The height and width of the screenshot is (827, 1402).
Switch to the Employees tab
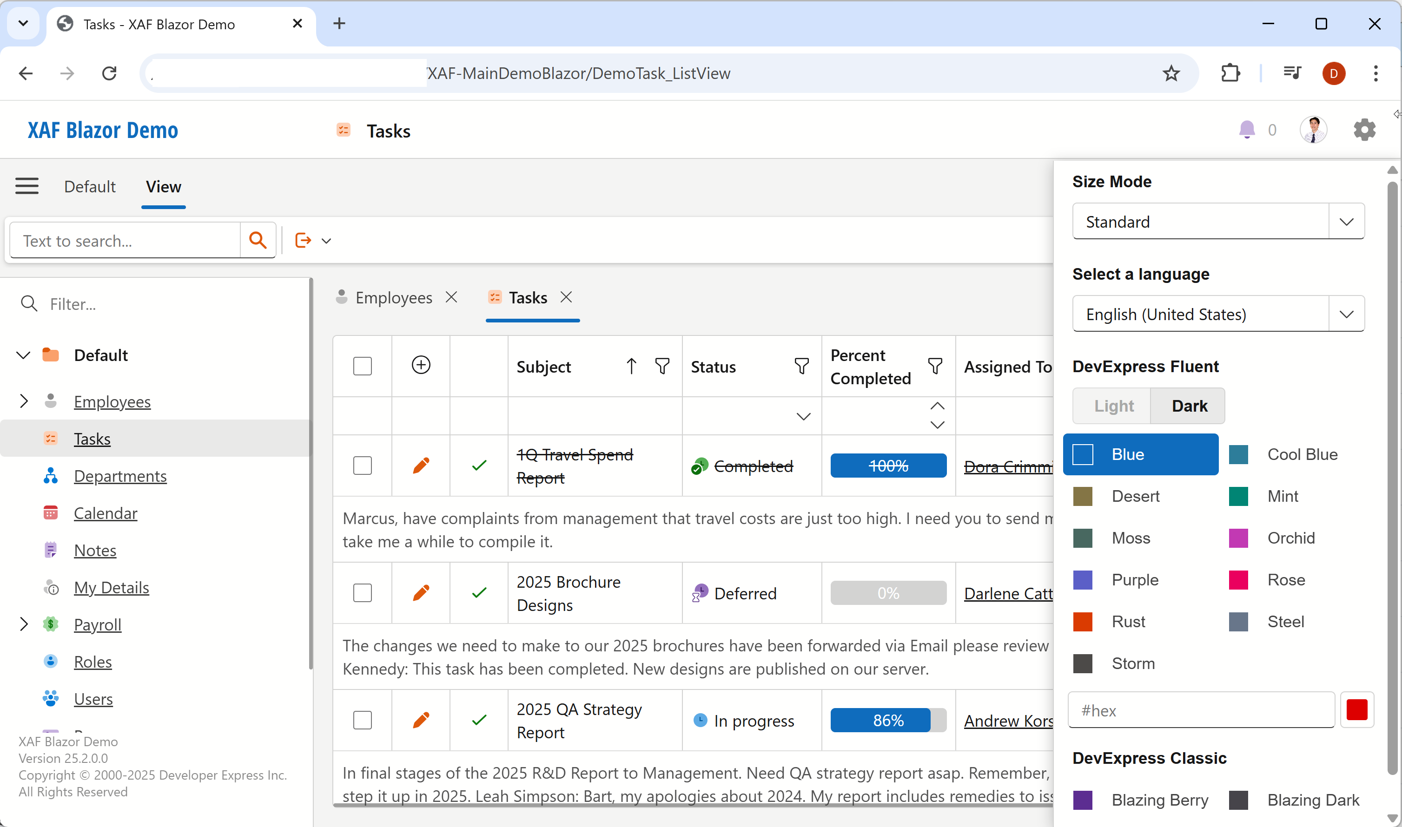[394, 298]
